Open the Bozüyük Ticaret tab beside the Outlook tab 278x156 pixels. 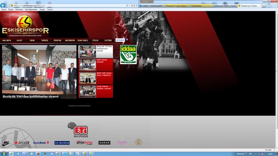176,6
